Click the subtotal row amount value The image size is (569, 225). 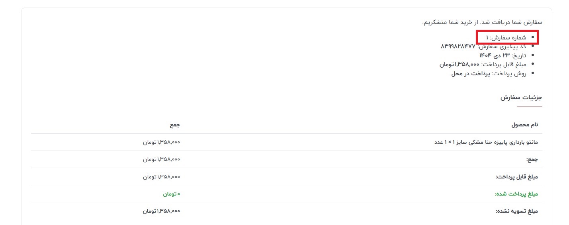(x=162, y=159)
